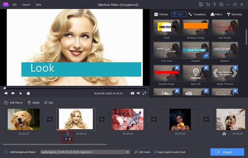
Task: Switch to the Transitions tab
Action: (197, 15)
